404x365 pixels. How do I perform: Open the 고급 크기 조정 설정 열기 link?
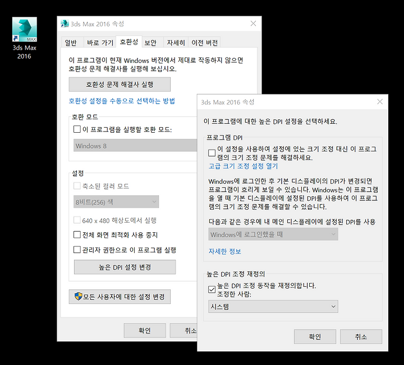coord(243,166)
